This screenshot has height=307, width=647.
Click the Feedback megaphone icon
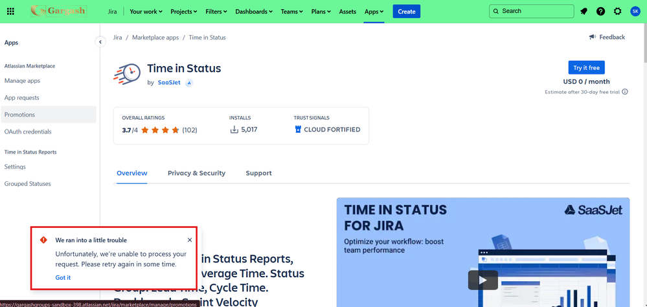click(x=592, y=37)
